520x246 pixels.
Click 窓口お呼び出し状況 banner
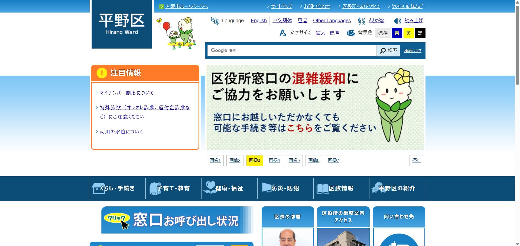177,220
